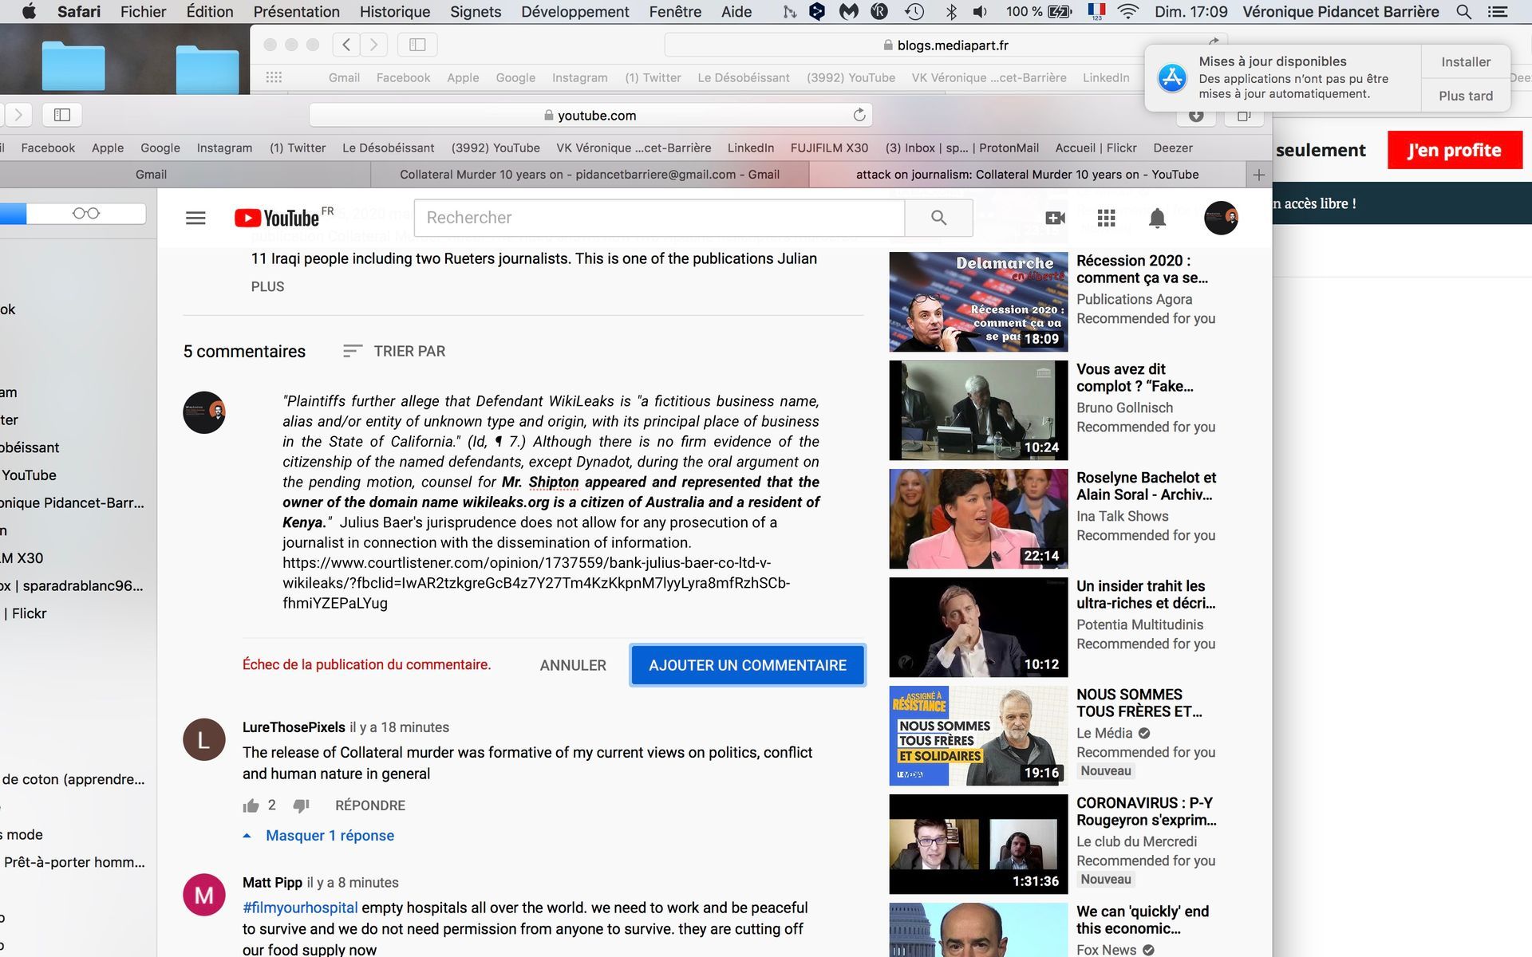
Task: Click the Rechercher search field
Action: (658, 218)
